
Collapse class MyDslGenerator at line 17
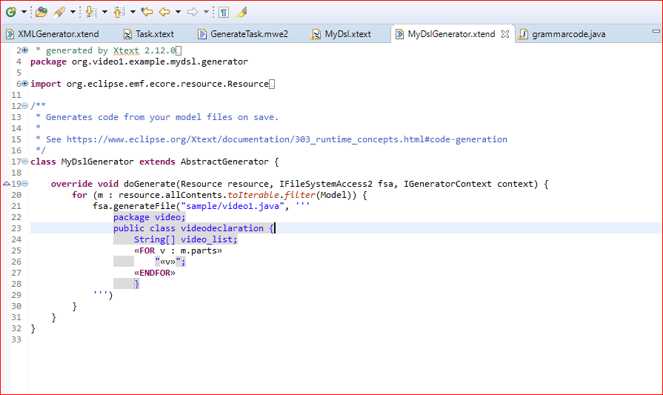coord(24,162)
